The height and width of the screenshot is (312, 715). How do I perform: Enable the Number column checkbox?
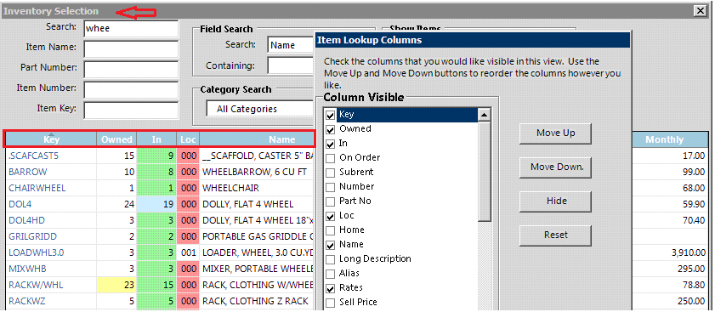331,187
